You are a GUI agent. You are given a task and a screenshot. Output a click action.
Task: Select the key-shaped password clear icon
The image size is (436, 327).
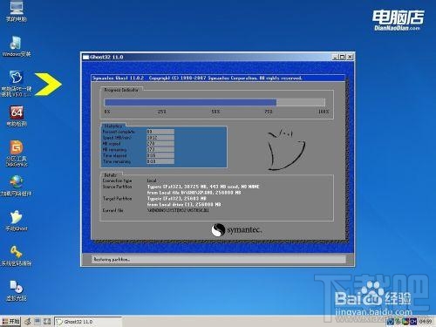tap(17, 255)
